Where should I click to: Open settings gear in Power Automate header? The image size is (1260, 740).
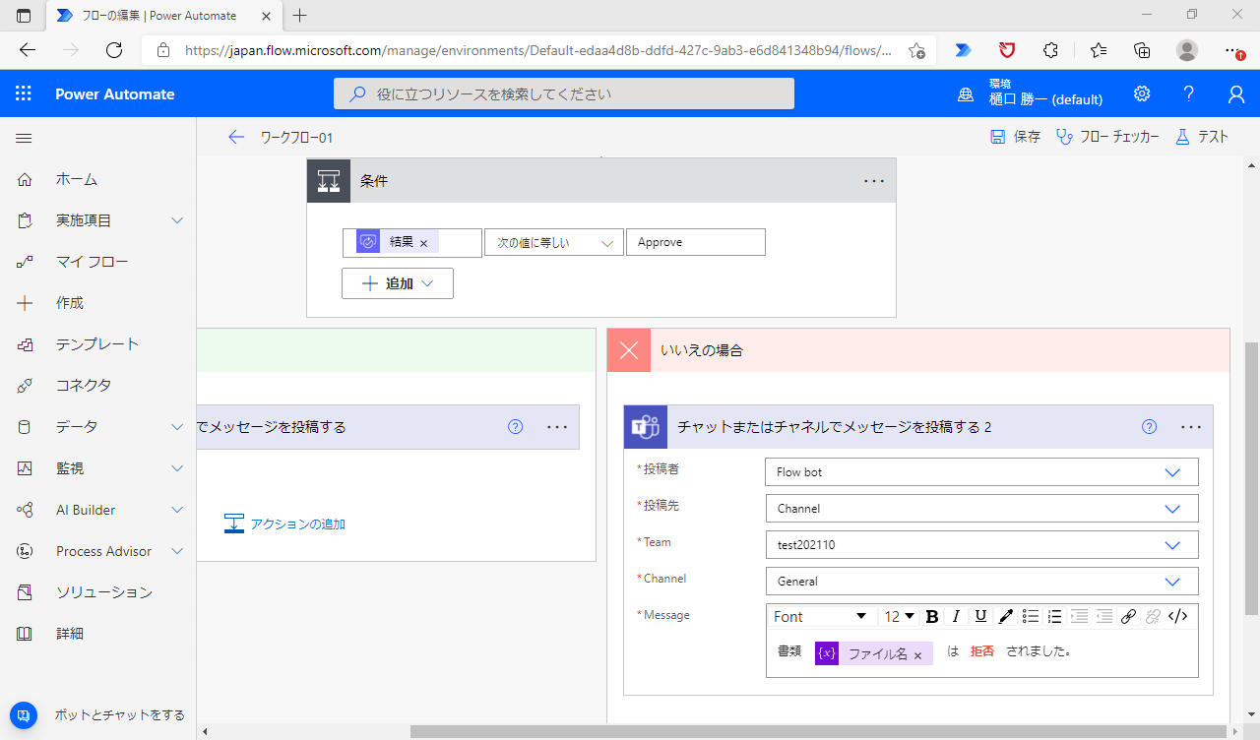[1142, 93]
